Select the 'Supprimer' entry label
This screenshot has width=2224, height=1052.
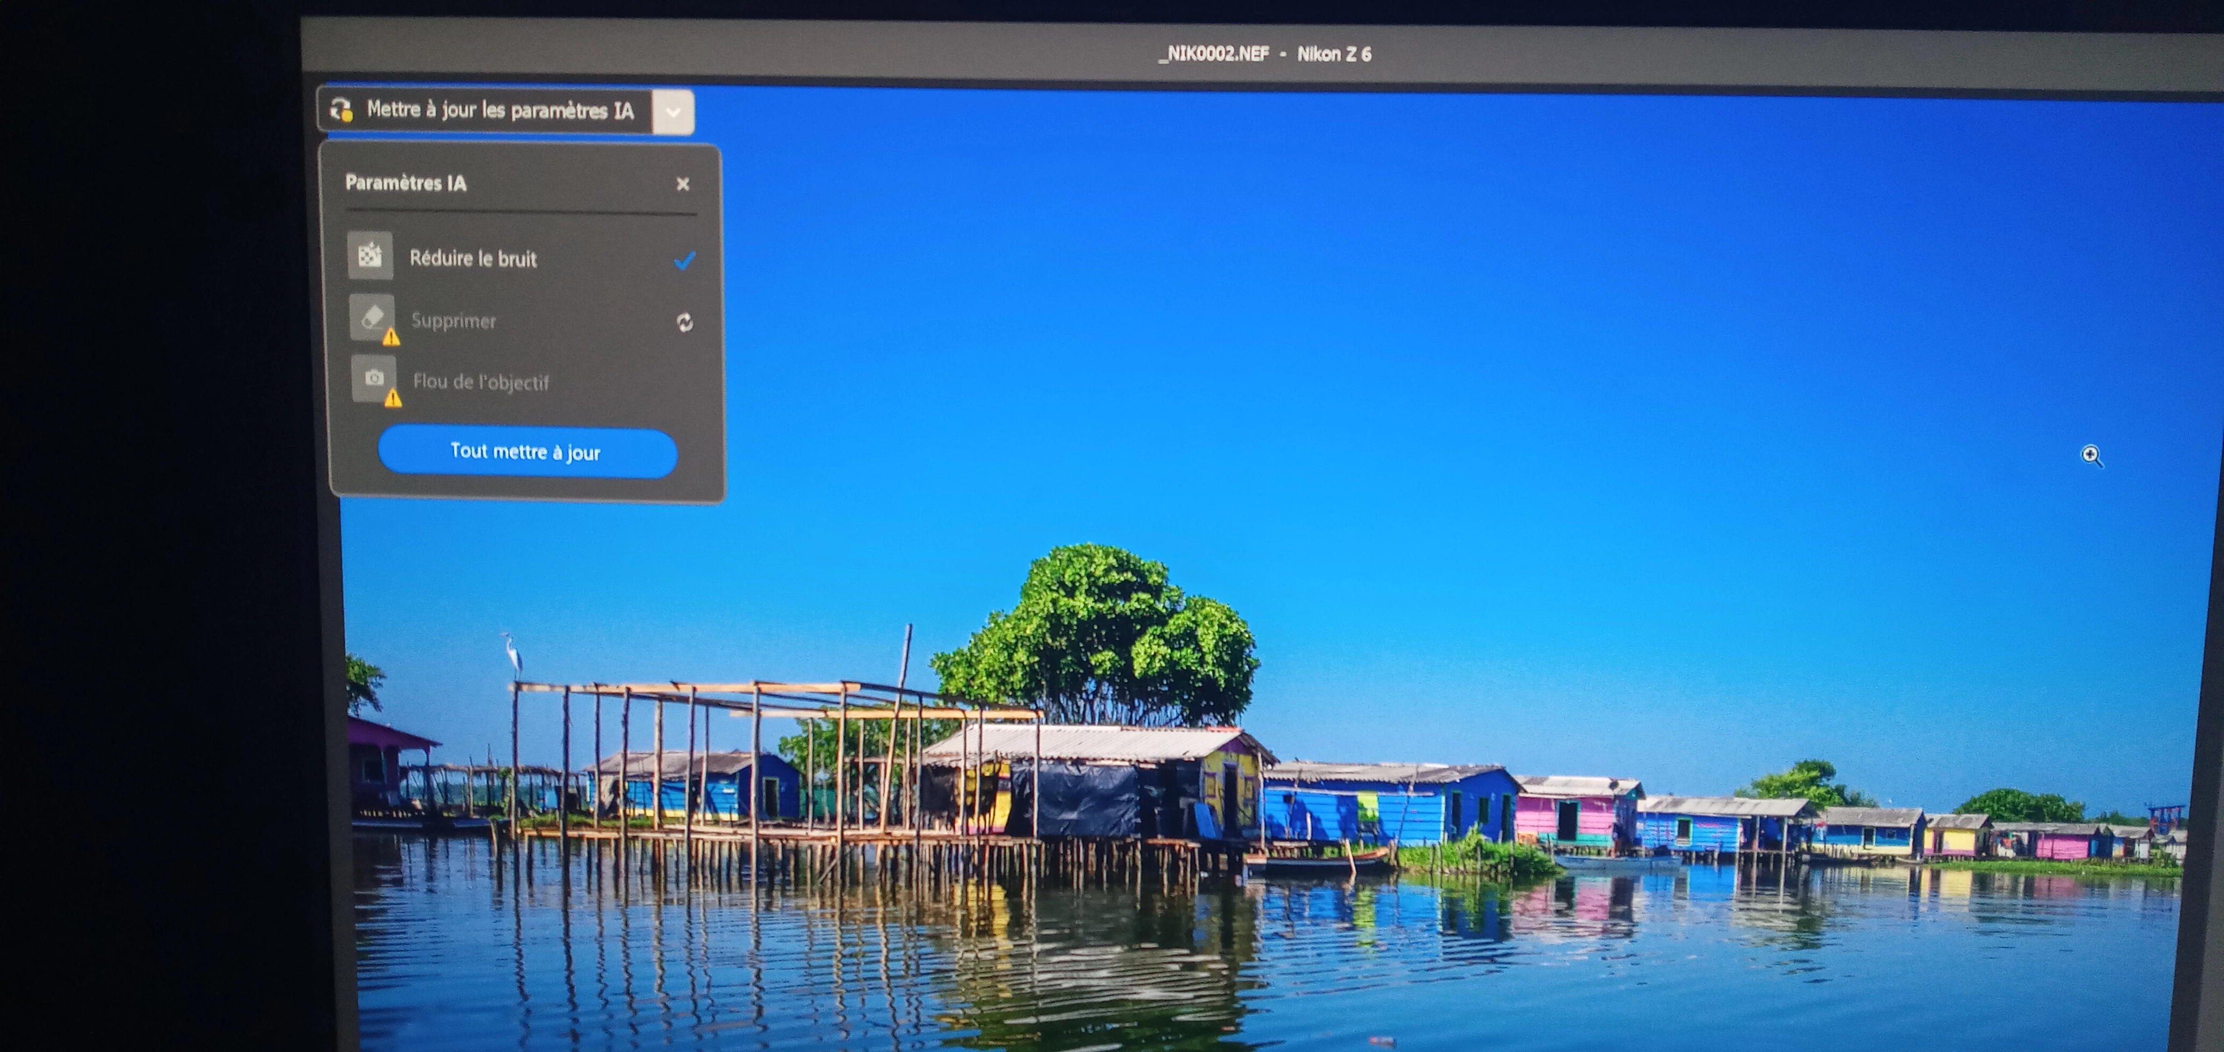453,321
